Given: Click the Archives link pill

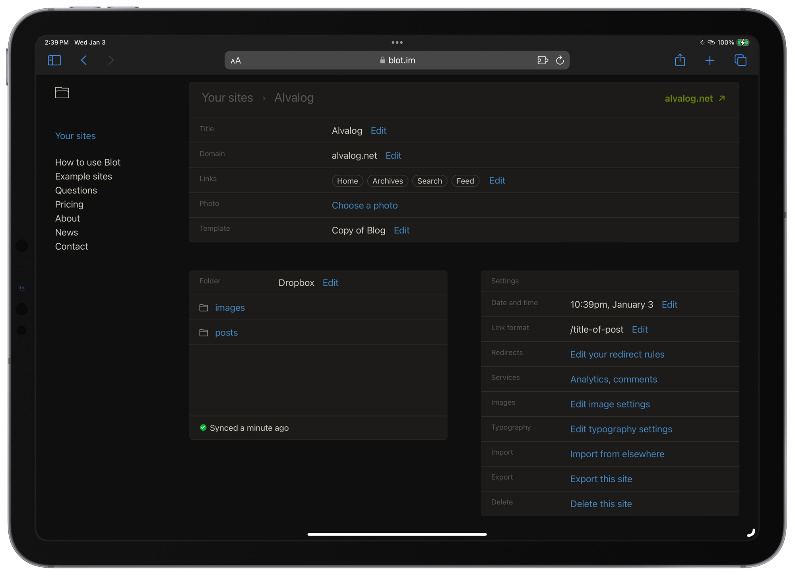Looking at the screenshot, I should (x=387, y=181).
